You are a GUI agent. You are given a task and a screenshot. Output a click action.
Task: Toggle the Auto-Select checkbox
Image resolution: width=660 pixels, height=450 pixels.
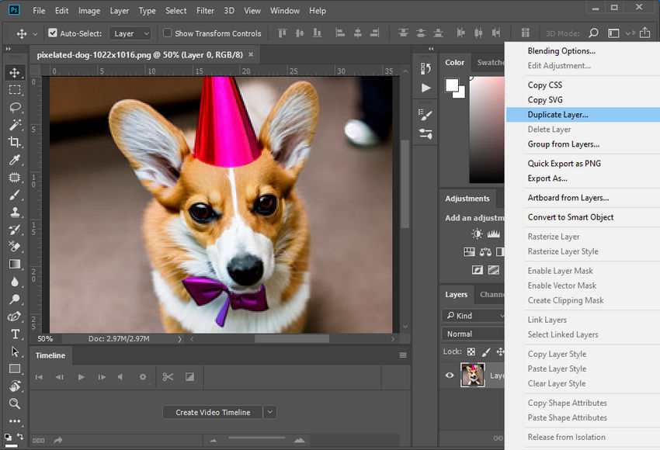(x=53, y=33)
